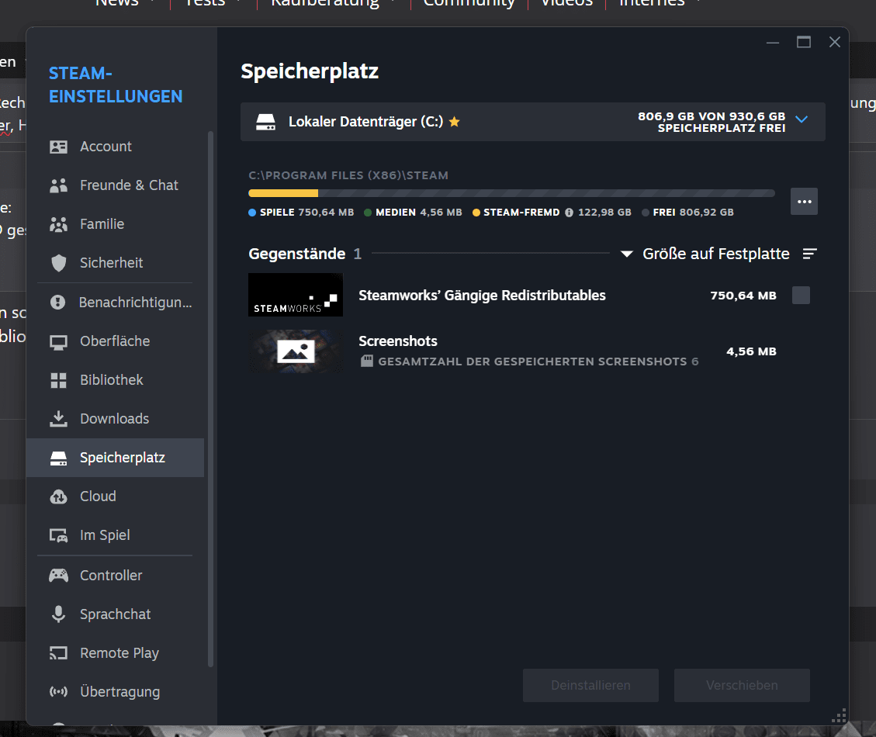The height and width of the screenshot is (737, 876).
Task: Tick the Steamworks Redistributables checkbox
Action: 802,295
